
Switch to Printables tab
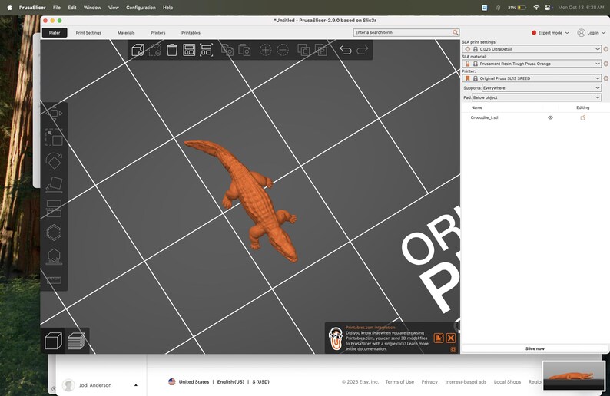191,33
